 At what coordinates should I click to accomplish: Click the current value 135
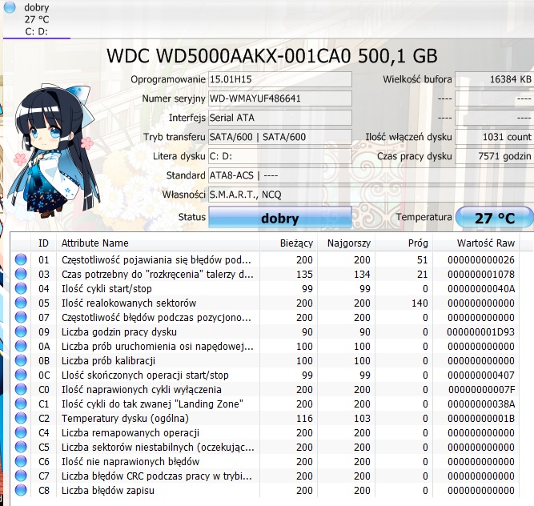304,275
